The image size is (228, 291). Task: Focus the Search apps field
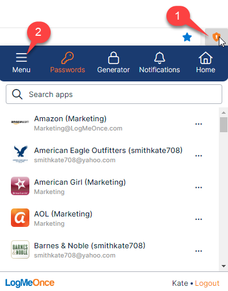114,94
